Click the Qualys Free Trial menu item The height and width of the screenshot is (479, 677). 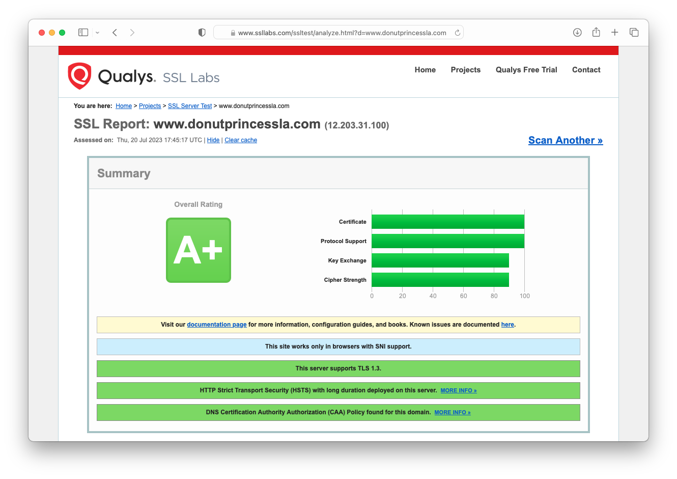[x=526, y=70]
